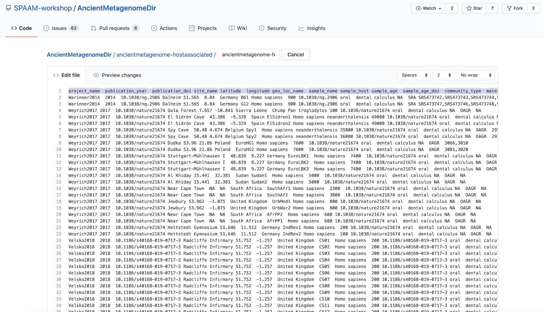Click the Projects board icon

click(192, 28)
